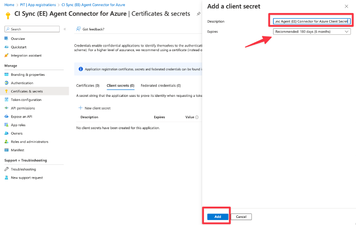Click the Manifest icon
Image resolution: width=356 pixels, height=225 pixels.
7,150
